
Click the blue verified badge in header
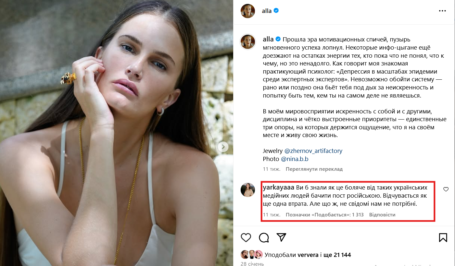pyautogui.click(x=276, y=11)
